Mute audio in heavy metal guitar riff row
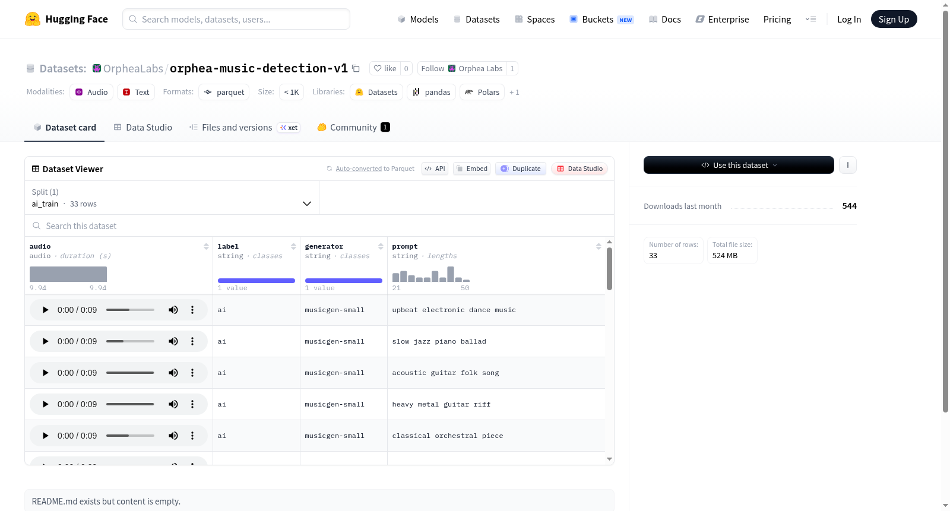This screenshot has width=950, height=511. point(173,404)
